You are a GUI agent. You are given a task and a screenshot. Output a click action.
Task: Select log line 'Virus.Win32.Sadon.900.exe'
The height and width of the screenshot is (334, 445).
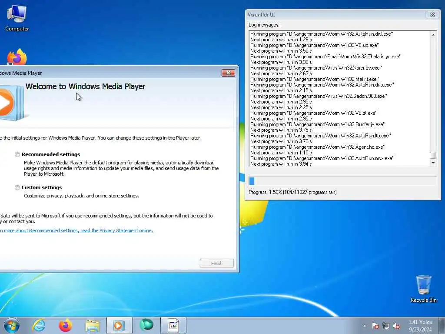coord(319,96)
